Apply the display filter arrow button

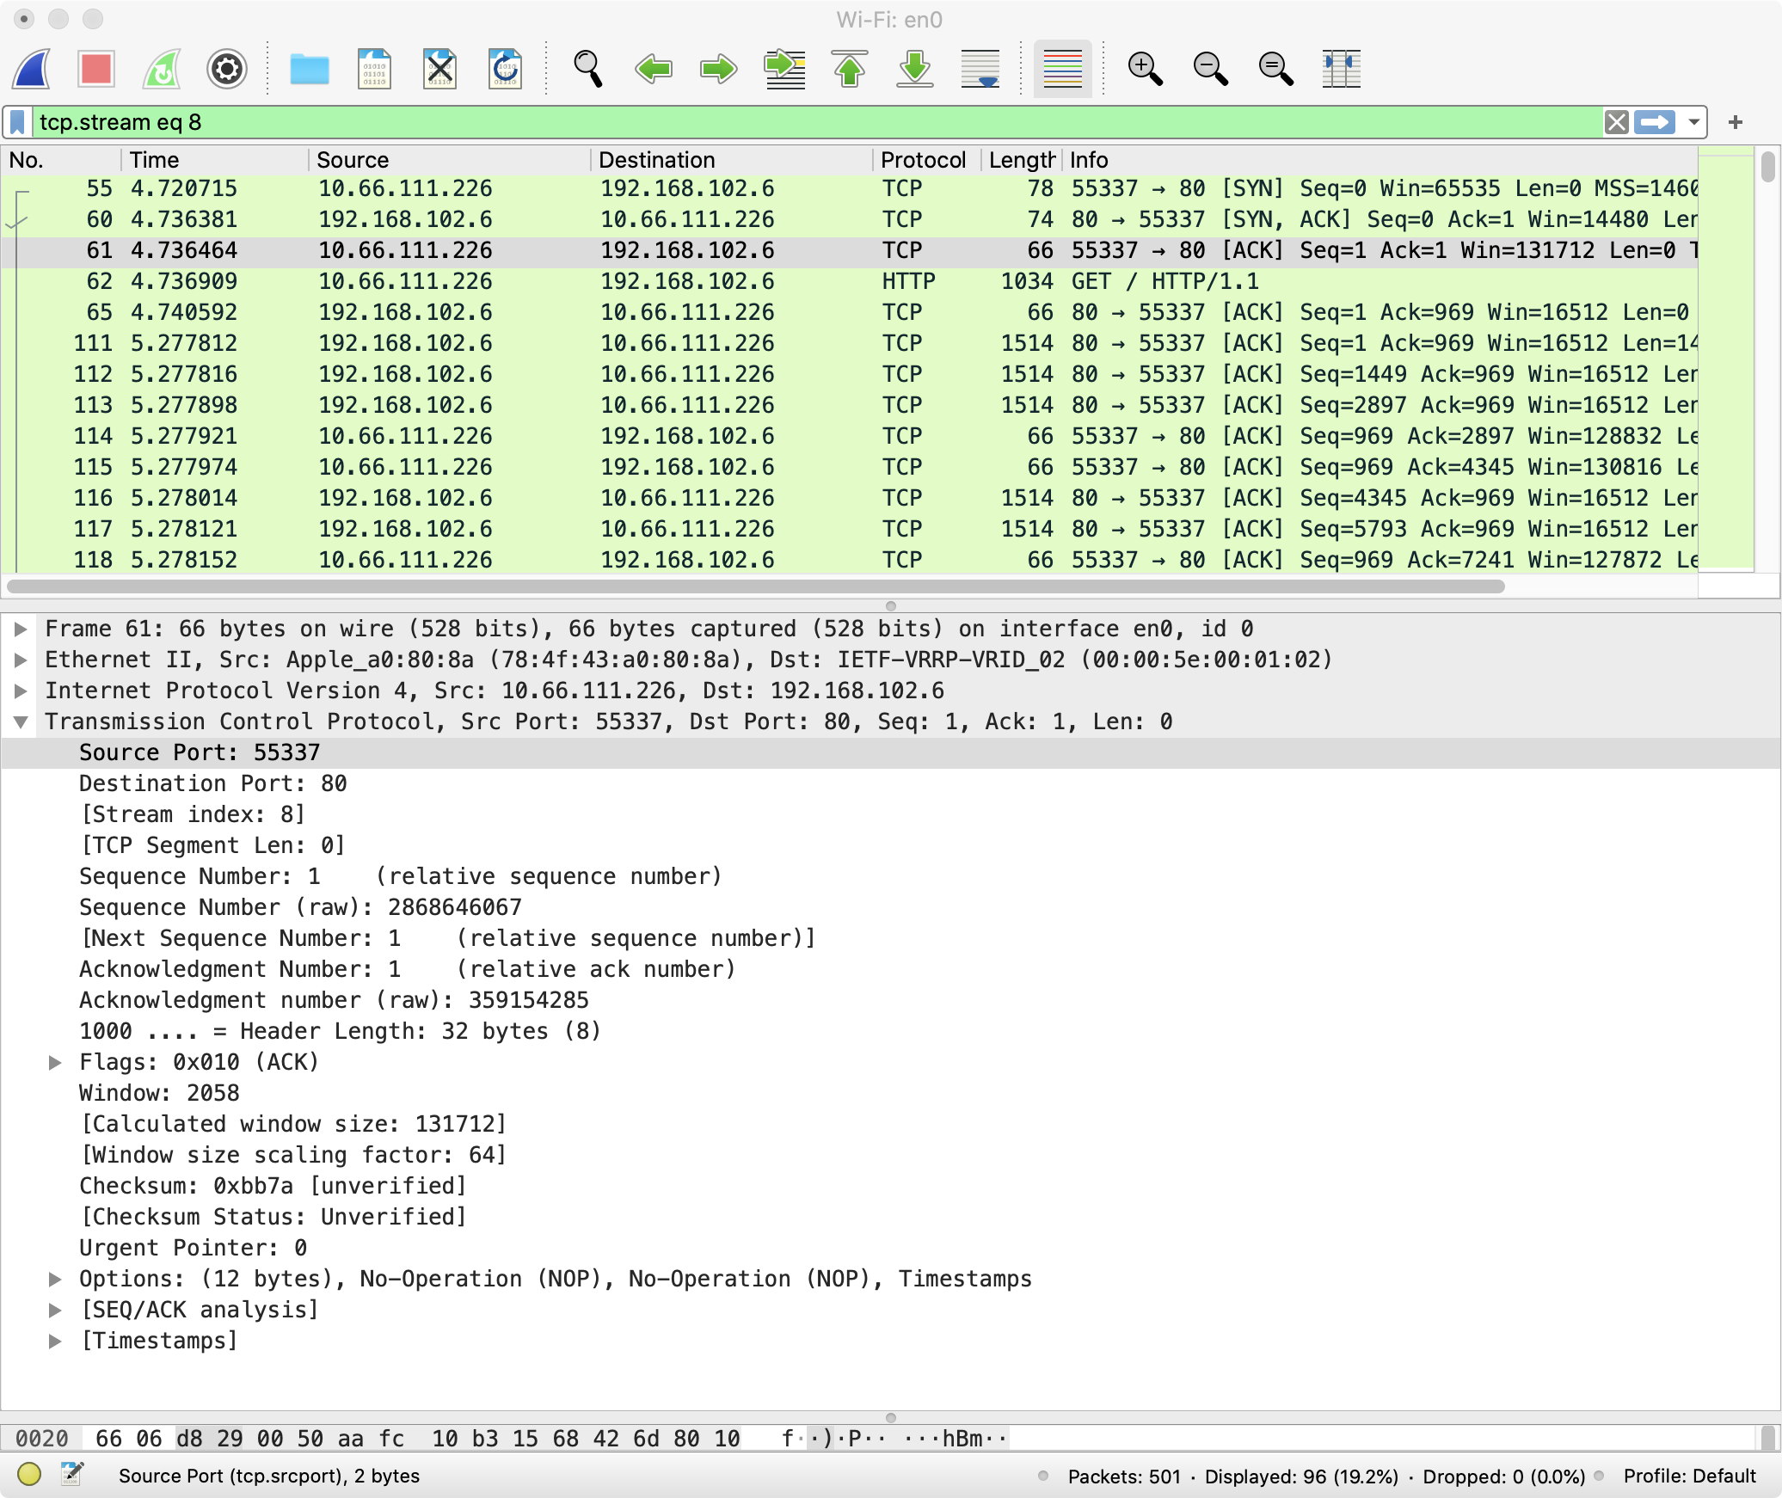tap(1655, 122)
